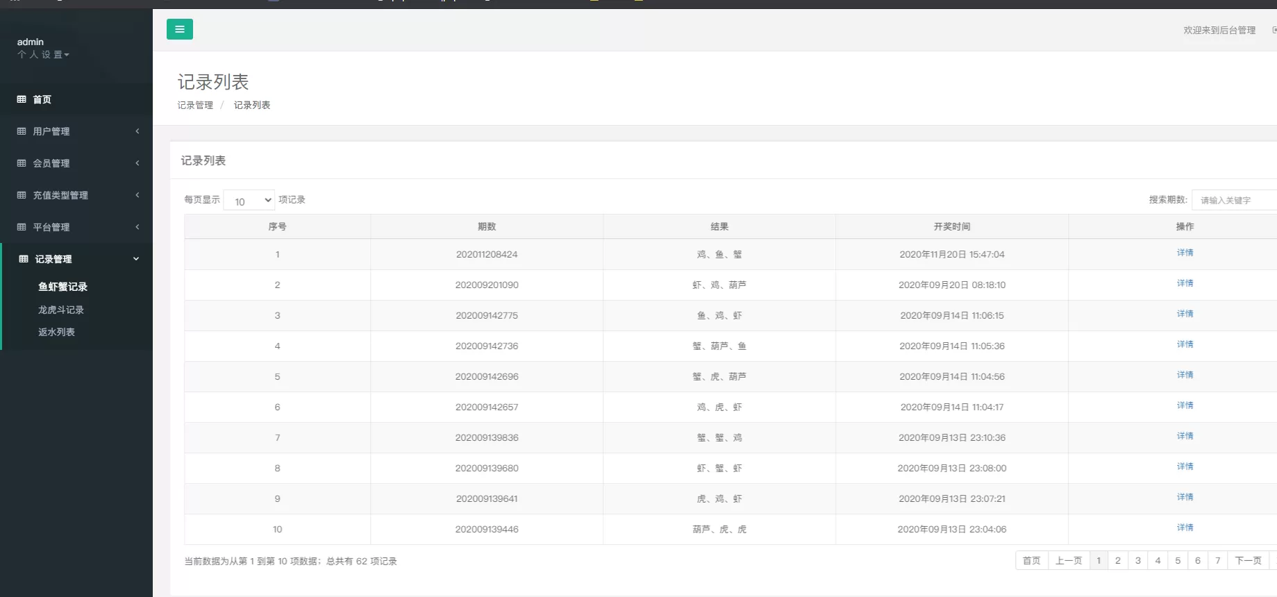Viewport: 1277px width, 597px height.
Task: Open the 每页显示 records-per-page dropdown
Action: pyautogui.click(x=249, y=201)
